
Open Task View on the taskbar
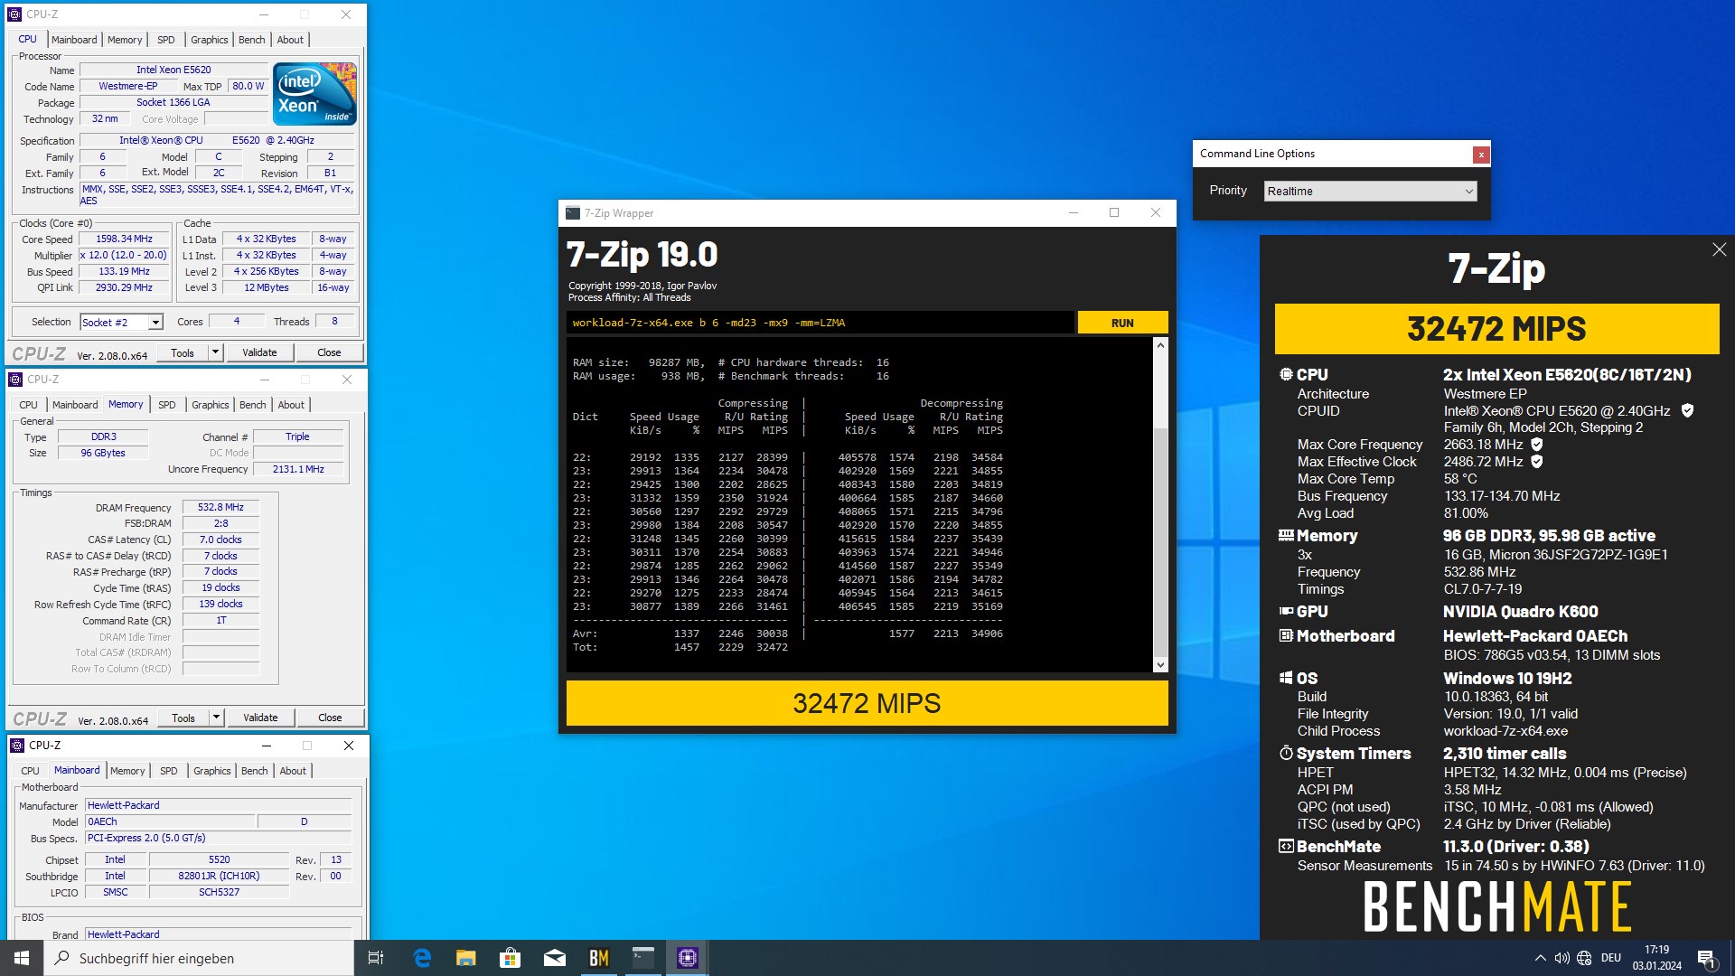pyautogui.click(x=376, y=958)
